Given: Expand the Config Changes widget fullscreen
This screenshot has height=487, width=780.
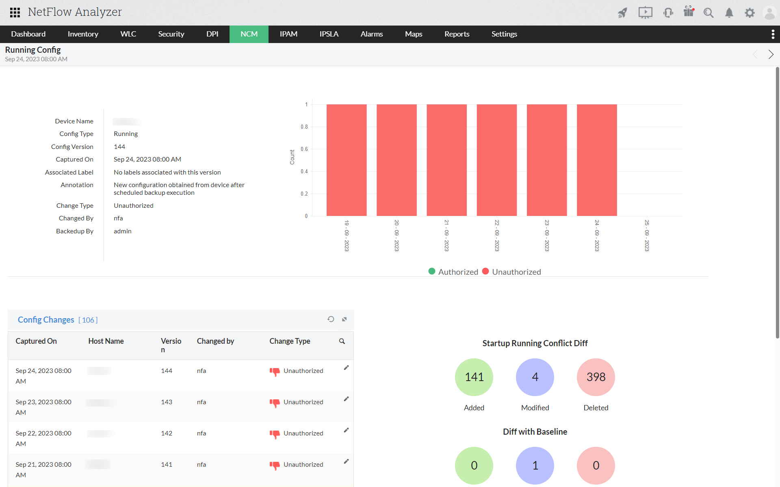Looking at the screenshot, I should click(344, 319).
